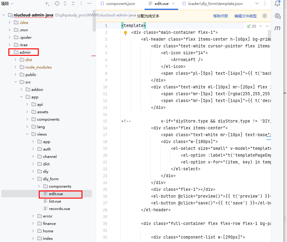Open the 项目 view dropdown
The width and height of the screenshot is (287, 242).
coord(7,4)
